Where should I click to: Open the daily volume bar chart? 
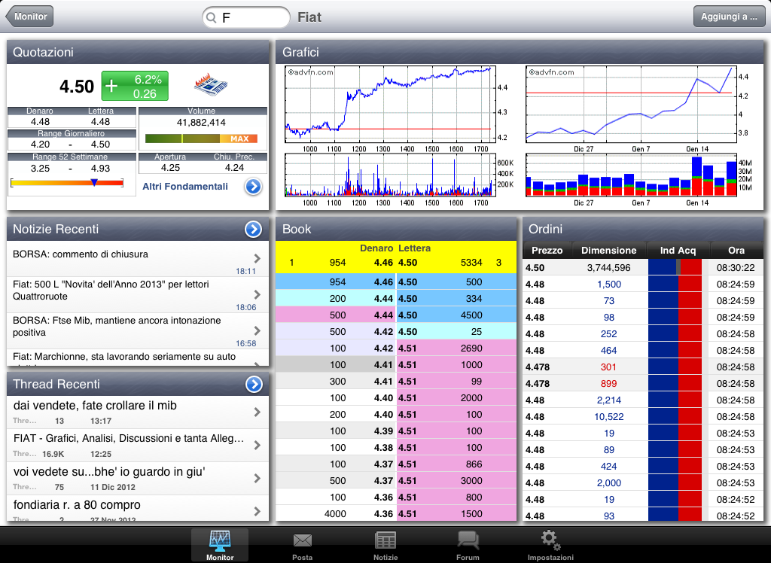(x=631, y=175)
